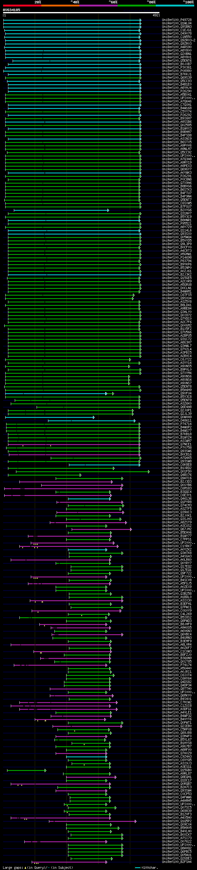Image resolution: width=197 pixels, height=870 pixels.
Task: Click the cyan alignment bar for UniRef100_P49728
Action: (72, 20)
